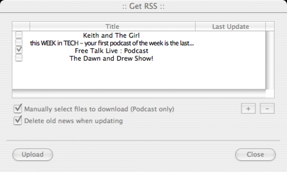
Task: Click the minus button to remove feed
Action: (267, 109)
